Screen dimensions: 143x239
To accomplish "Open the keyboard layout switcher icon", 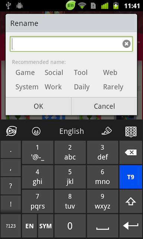I will click(131, 131).
